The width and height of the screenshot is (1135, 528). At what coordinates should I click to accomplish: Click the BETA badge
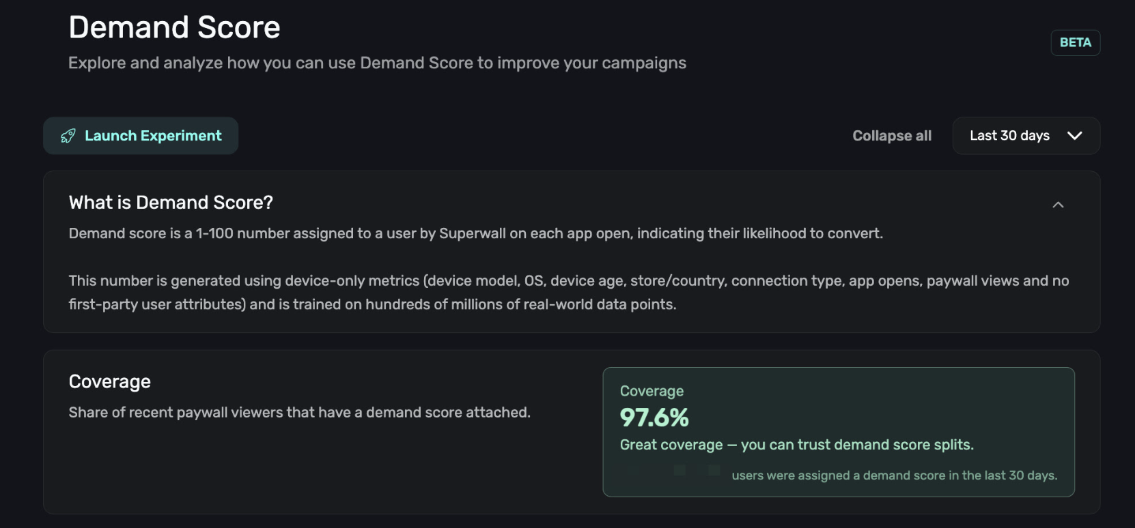(x=1075, y=42)
